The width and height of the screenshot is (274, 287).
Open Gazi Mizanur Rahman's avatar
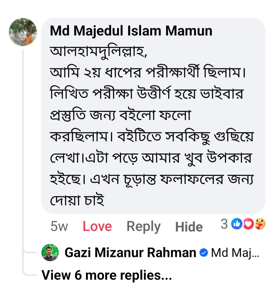click(50, 253)
